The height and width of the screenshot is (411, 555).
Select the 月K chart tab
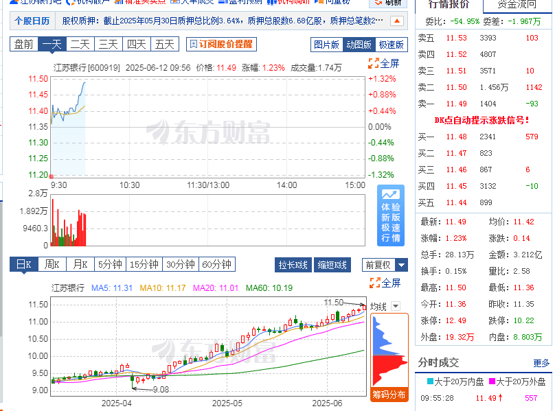pyautogui.click(x=80, y=264)
